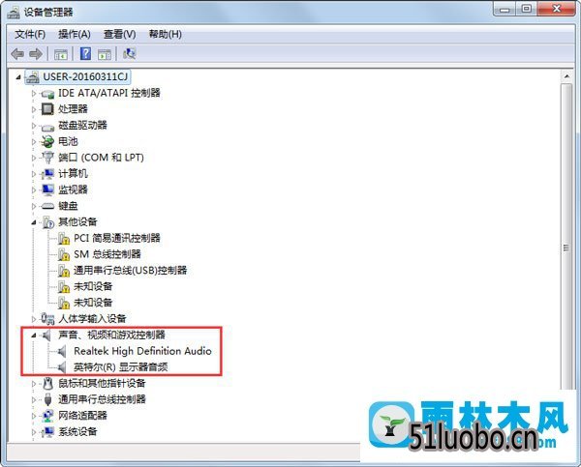
Task: Open the 查看(V) menu
Action: pos(120,35)
